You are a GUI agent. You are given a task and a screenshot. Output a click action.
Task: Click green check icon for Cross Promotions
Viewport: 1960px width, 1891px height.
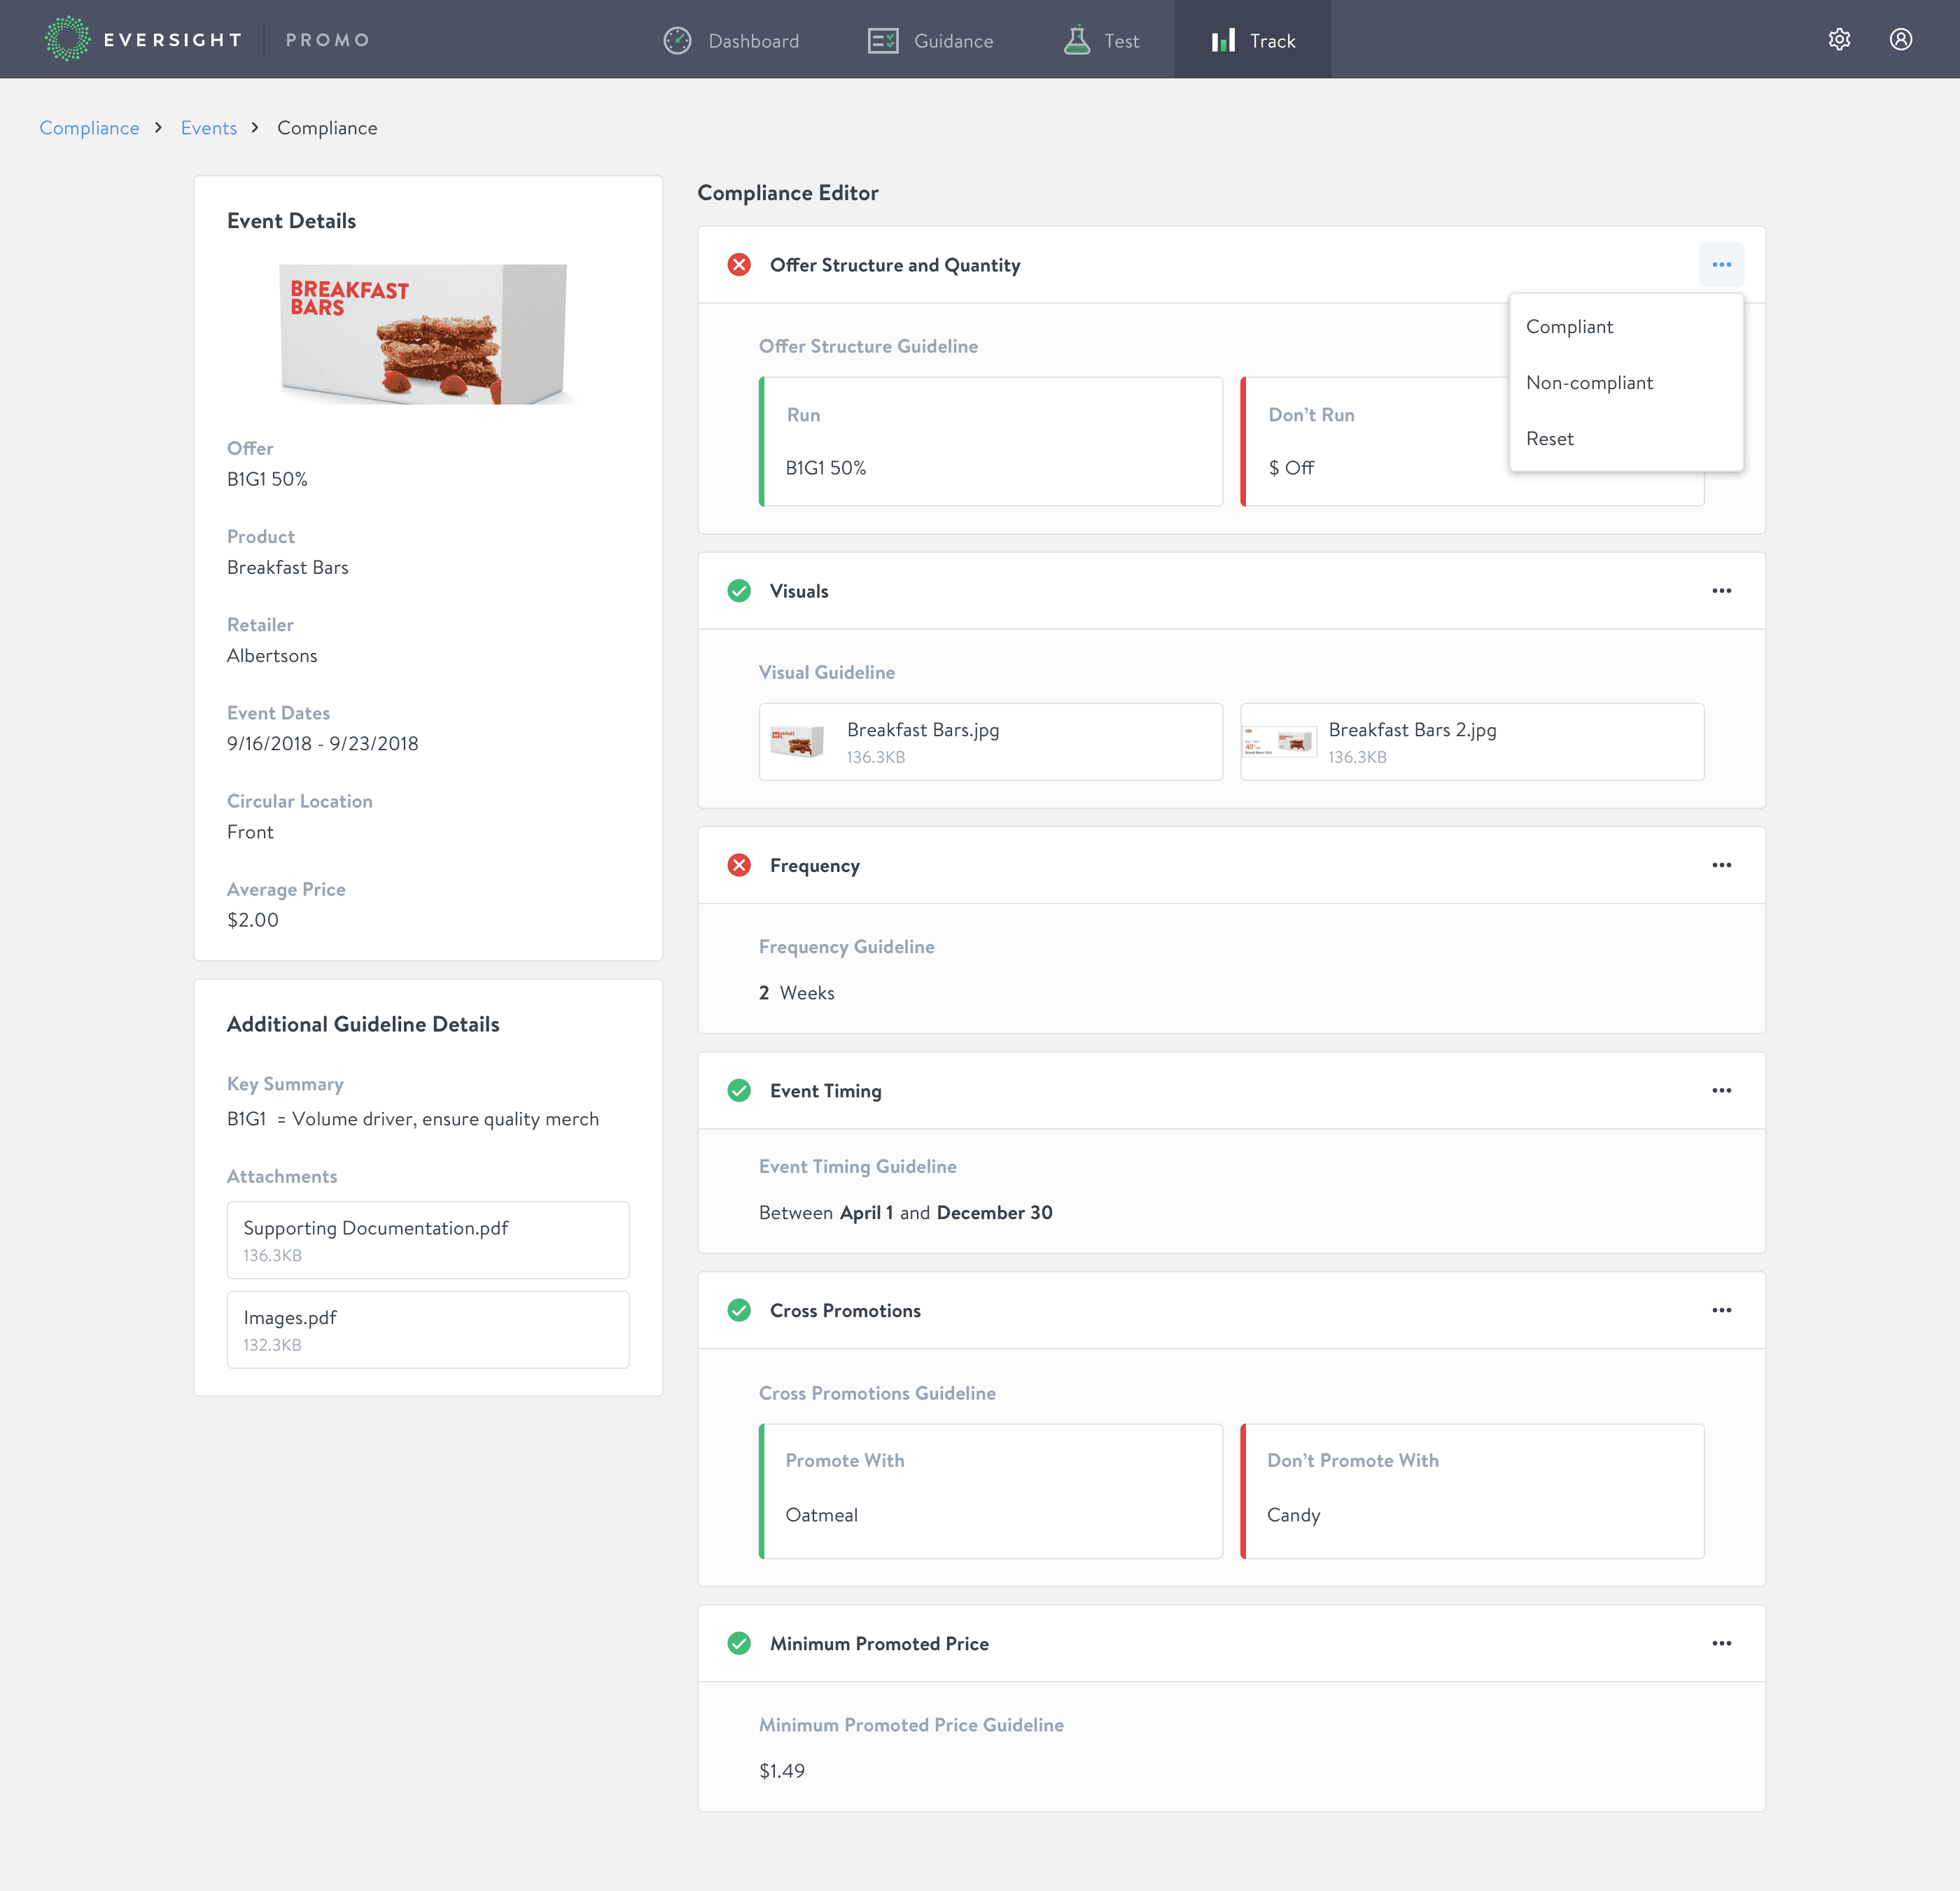click(739, 1309)
